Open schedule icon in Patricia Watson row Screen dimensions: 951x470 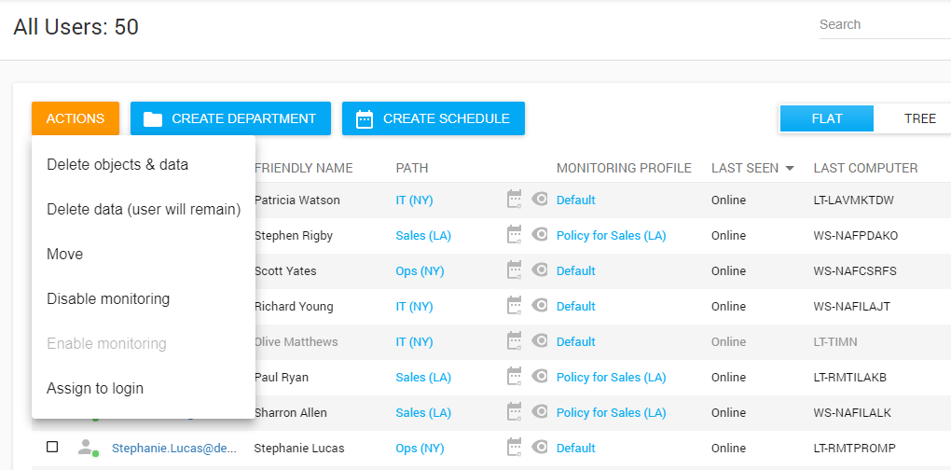(x=515, y=200)
